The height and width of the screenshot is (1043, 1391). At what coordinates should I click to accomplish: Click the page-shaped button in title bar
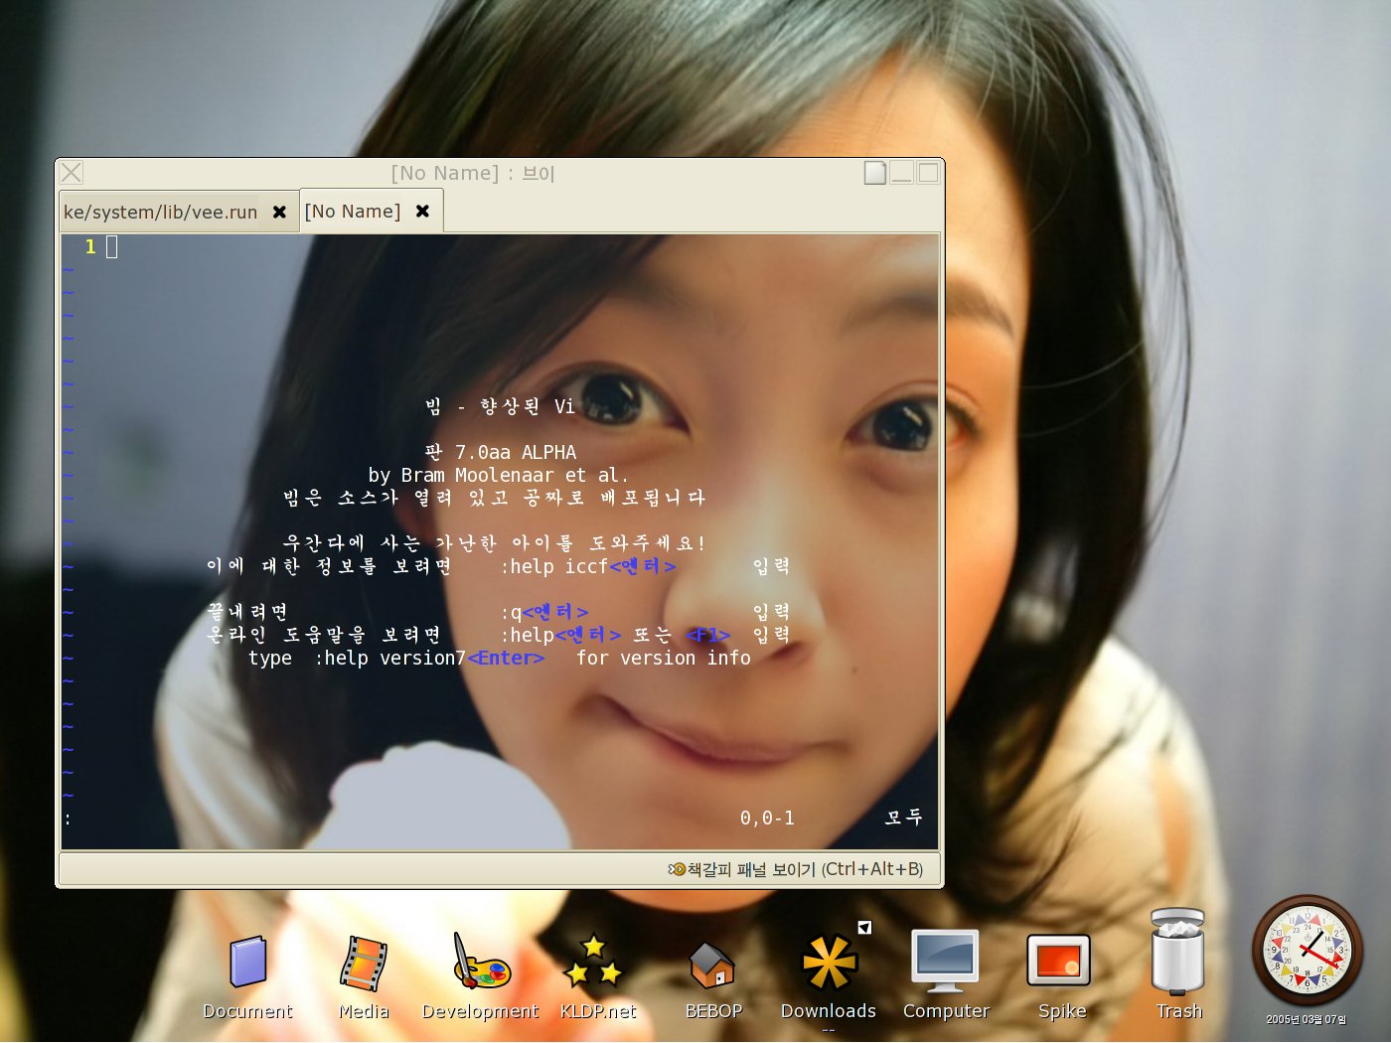[874, 173]
